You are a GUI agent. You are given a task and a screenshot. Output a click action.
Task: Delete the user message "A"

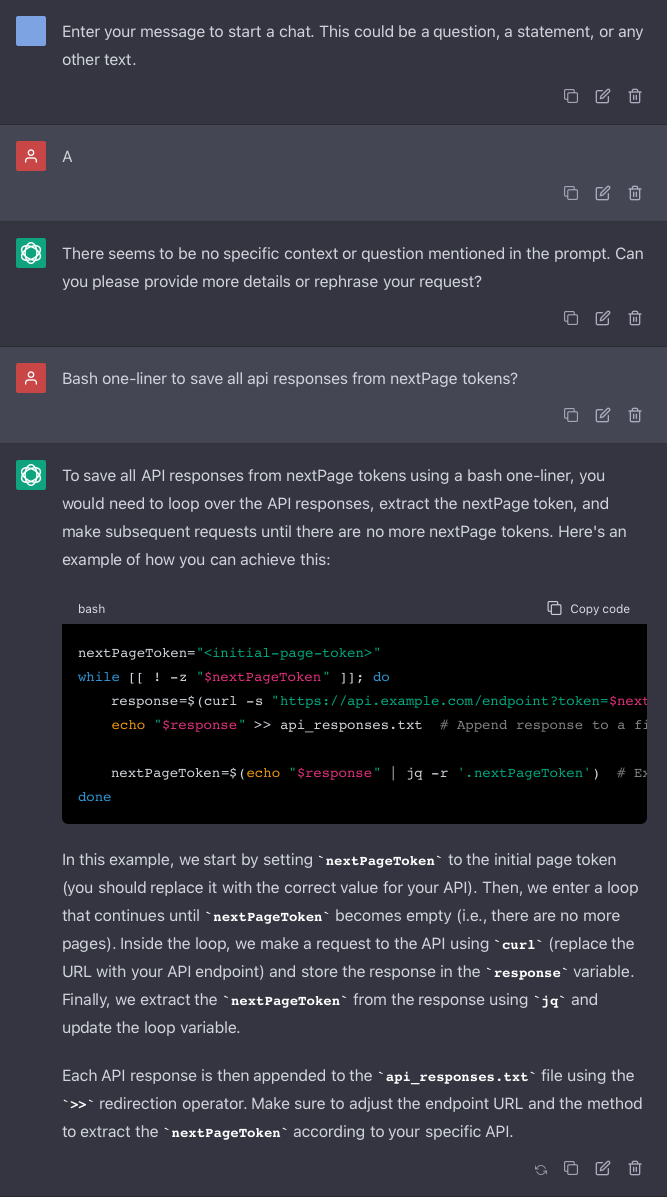point(634,193)
